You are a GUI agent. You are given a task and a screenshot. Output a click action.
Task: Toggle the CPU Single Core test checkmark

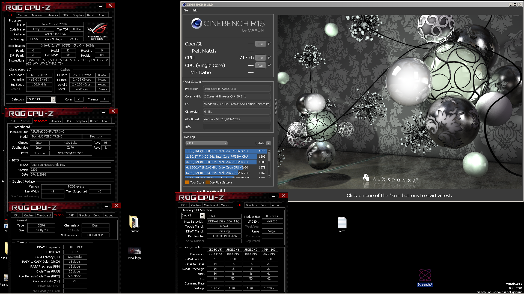(269, 65)
